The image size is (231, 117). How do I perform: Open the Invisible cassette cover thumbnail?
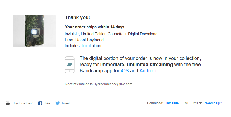coord(35,31)
